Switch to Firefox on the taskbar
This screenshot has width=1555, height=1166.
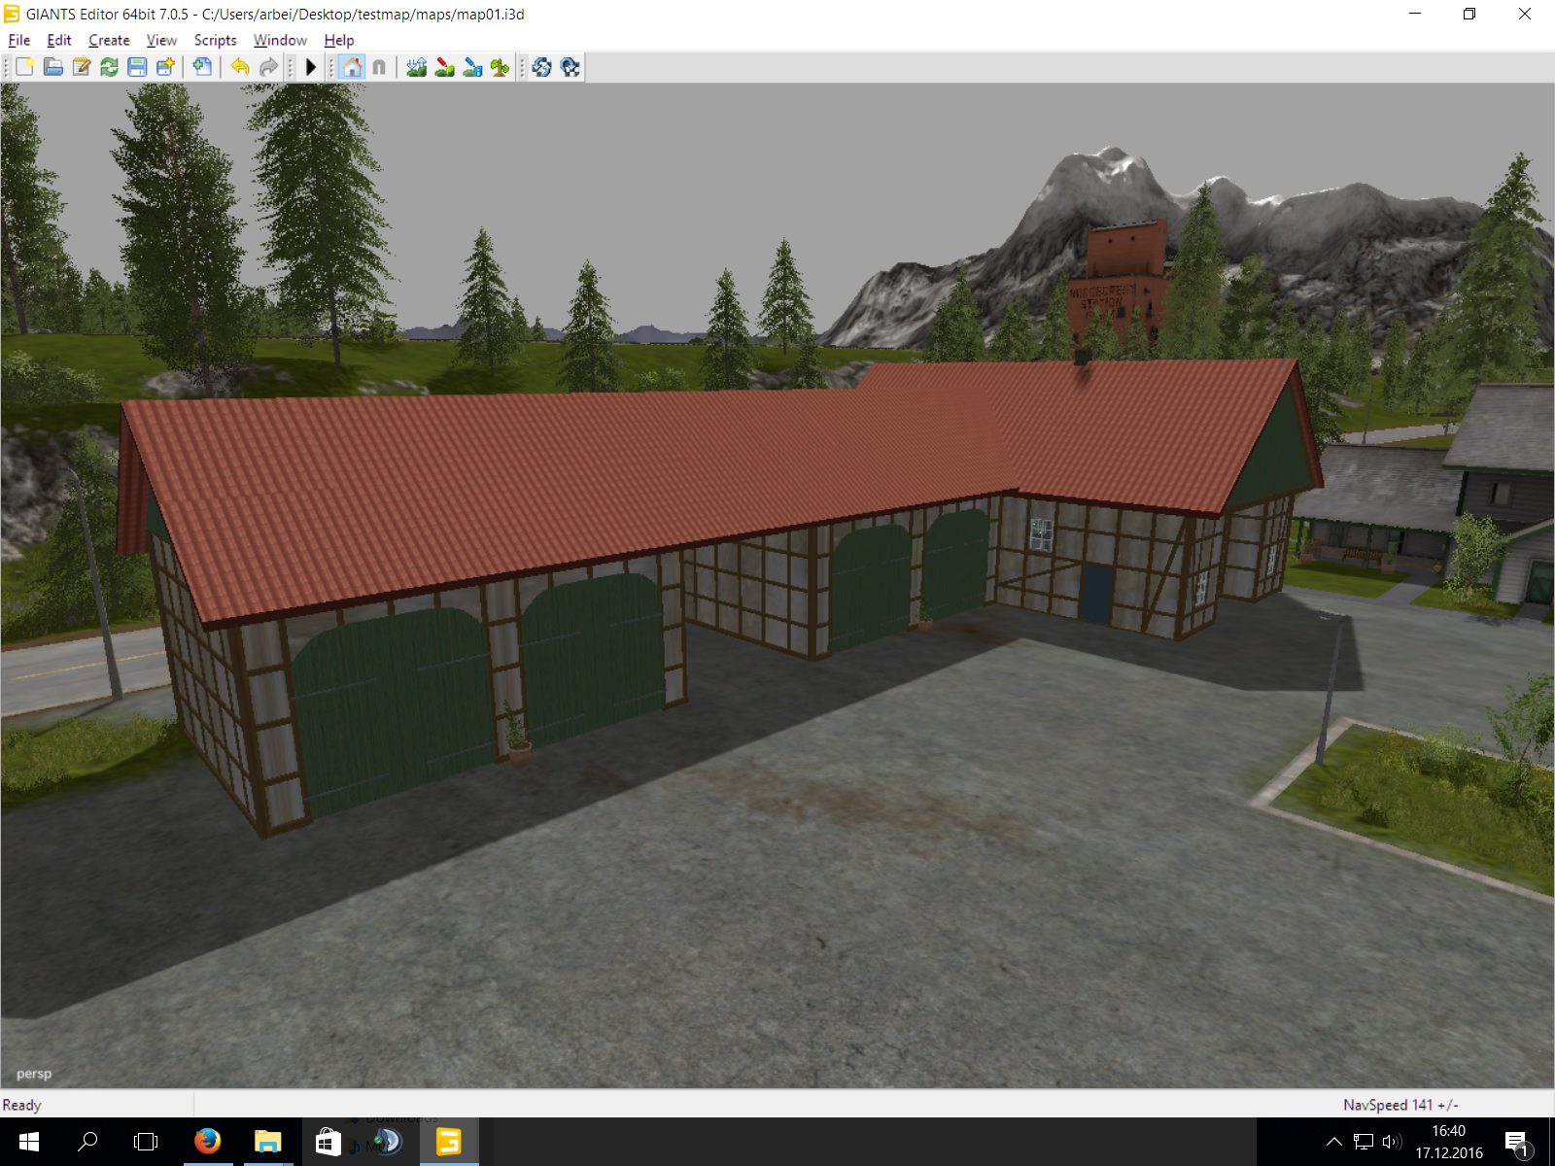click(x=207, y=1142)
